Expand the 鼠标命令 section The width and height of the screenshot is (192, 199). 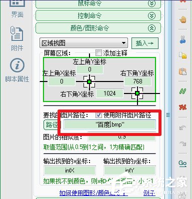pos(98,3)
